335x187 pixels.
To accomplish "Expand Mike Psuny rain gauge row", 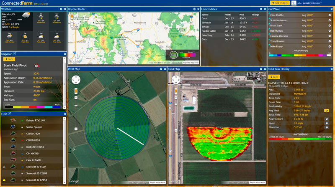I will click(330, 46).
